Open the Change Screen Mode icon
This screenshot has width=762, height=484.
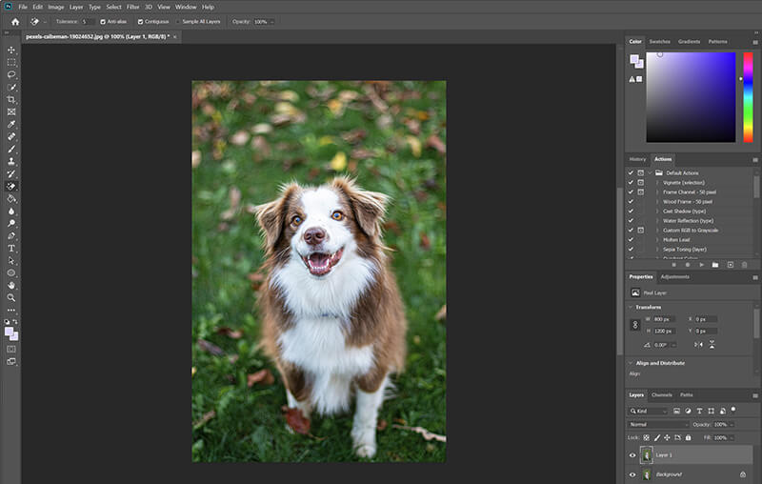point(11,361)
